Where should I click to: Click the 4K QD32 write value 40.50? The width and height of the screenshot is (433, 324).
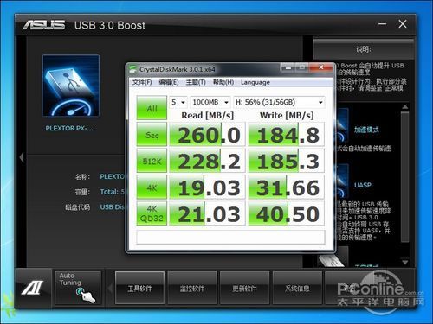(x=287, y=213)
